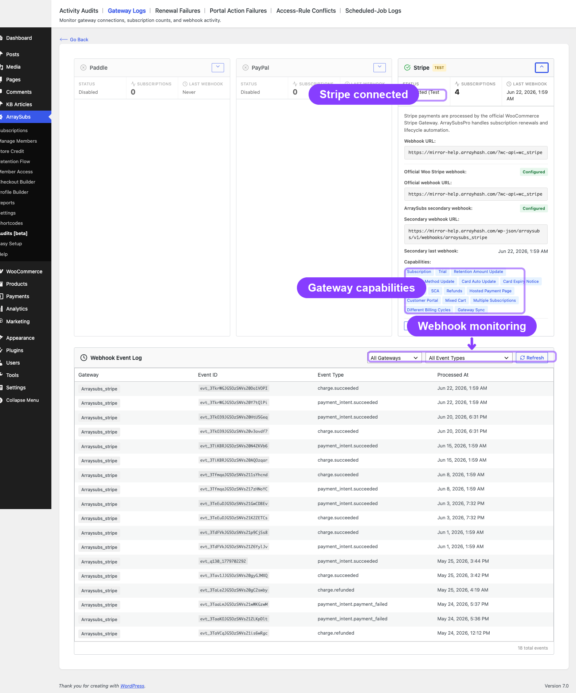576x693 pixels.
Task: Click the WordPress footer link
Action: tap(132, 686)
